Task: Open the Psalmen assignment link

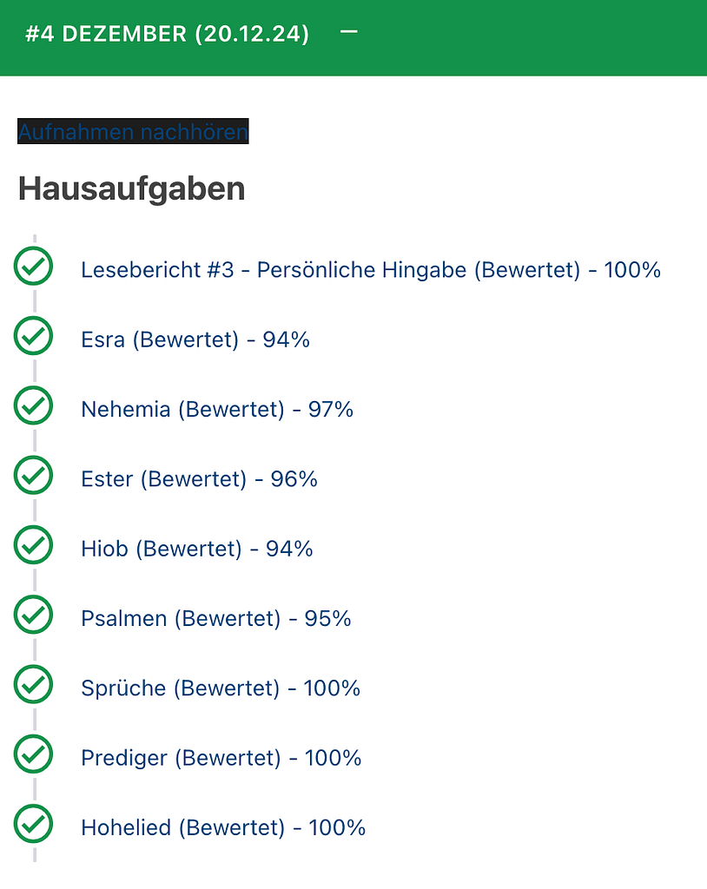Action: (x=216, y=618)
